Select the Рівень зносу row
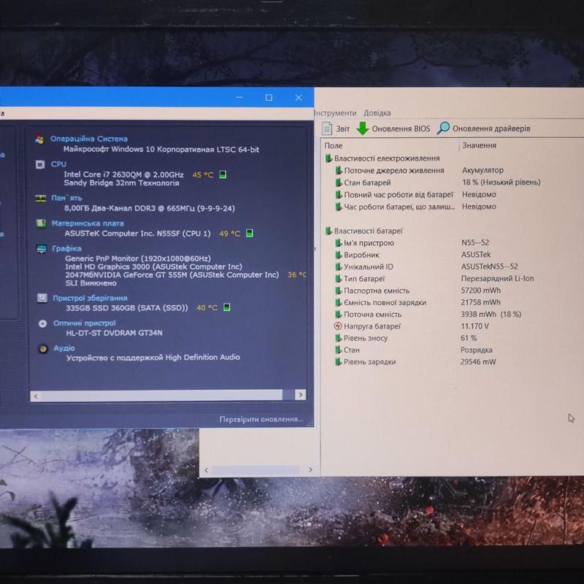 pyautogui.click(x=366, y=338)
